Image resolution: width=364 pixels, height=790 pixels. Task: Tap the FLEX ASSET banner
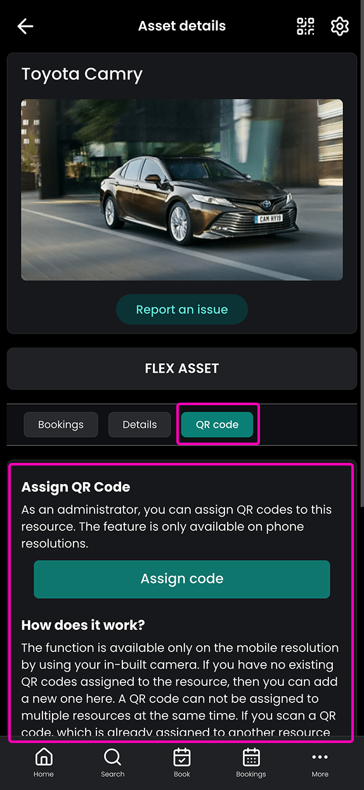click(182, 368)
